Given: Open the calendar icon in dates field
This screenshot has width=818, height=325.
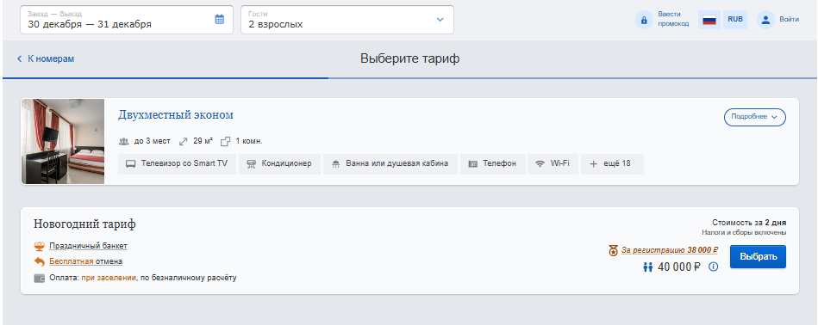Looking at the screenshot, I should pyautogui.click(x=220, y=19).
